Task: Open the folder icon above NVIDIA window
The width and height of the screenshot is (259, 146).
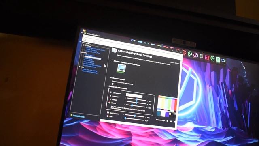Action: (x=84, y=30)
